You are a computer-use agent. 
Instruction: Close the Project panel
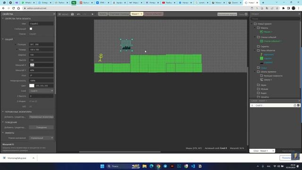[x=299, y=14]
